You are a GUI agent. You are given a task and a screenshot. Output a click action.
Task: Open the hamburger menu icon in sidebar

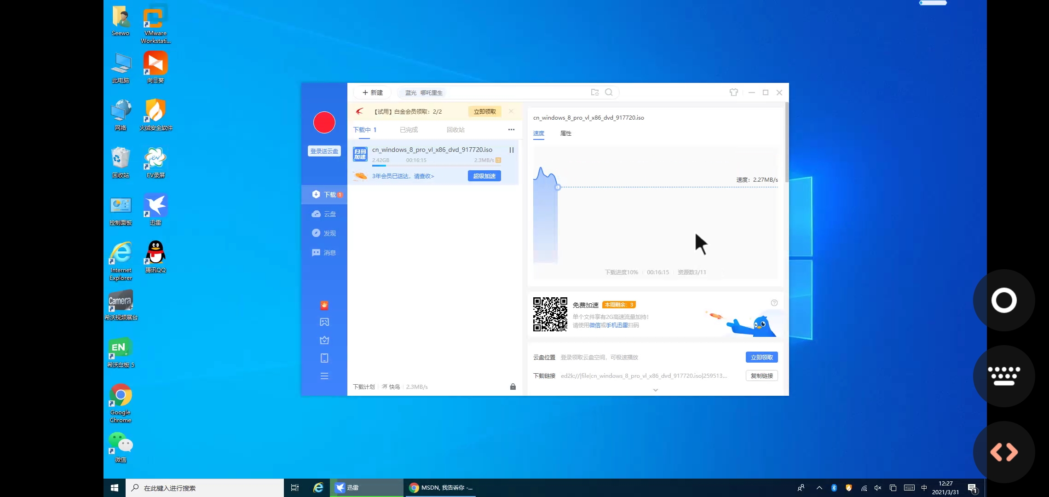pyautogui.click(x=324, y=376)
